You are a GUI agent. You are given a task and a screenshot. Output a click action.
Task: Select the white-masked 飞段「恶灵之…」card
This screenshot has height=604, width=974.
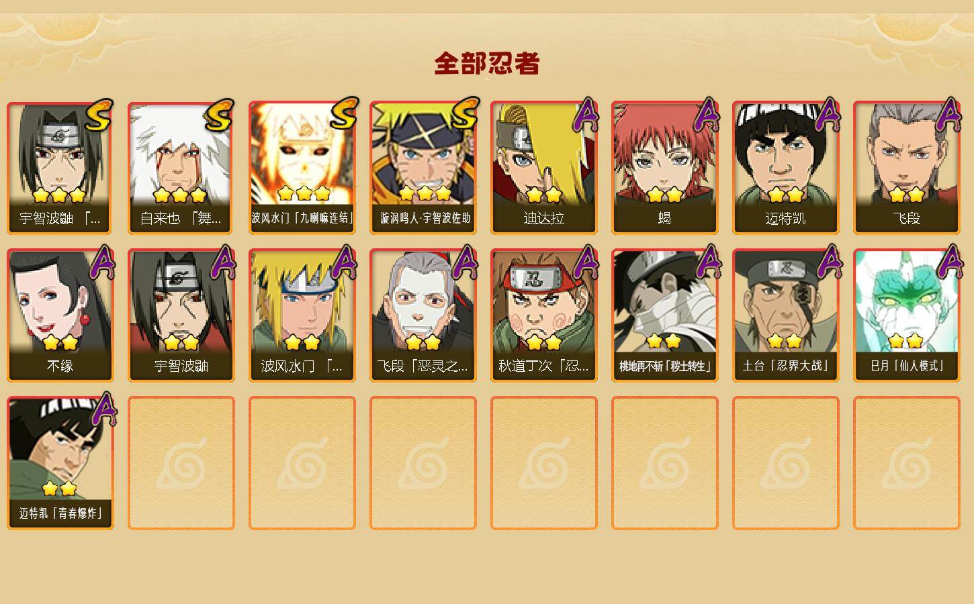tap(423, 315)
